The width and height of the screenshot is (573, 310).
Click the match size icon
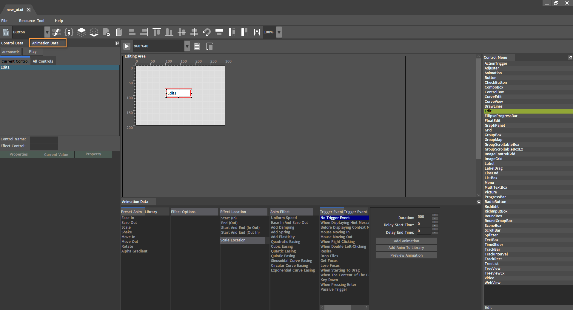point(244,32)
